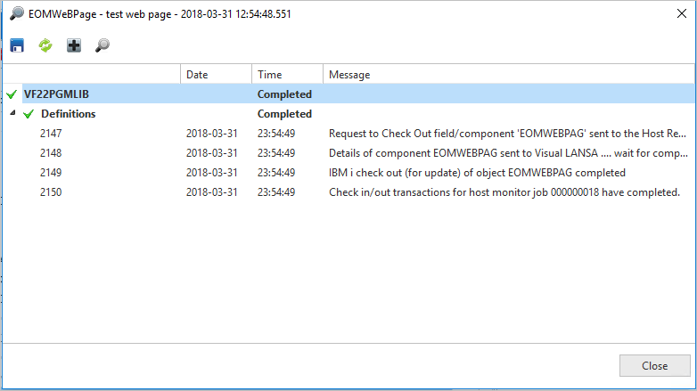
Task: Click the green checkmark beside Definitions
Action: coord(29,114)
